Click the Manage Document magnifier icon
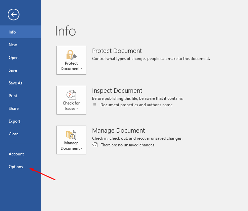 pyautogui.click(x=71, y=135)
